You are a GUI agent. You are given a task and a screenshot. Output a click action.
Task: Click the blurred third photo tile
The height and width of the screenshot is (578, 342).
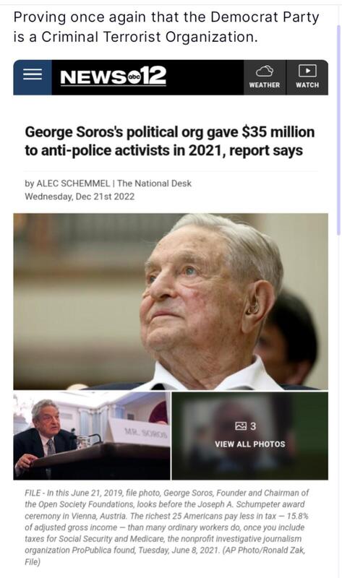tap(249, 436)
